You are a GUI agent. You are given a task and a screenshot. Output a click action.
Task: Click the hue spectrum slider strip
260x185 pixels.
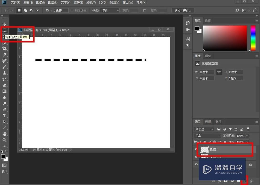point(253,38)
